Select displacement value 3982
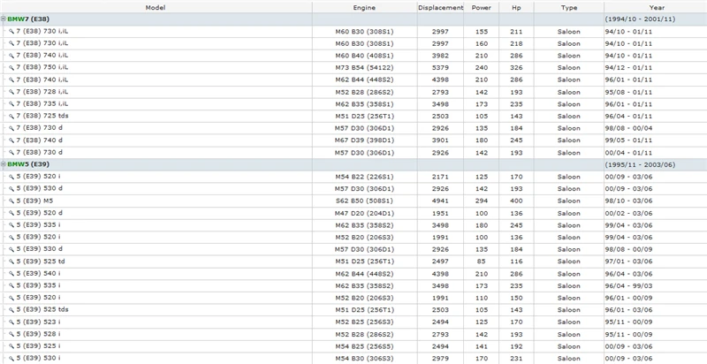The width and height of the screenshot is (707, 364). [x=440, y=56]
